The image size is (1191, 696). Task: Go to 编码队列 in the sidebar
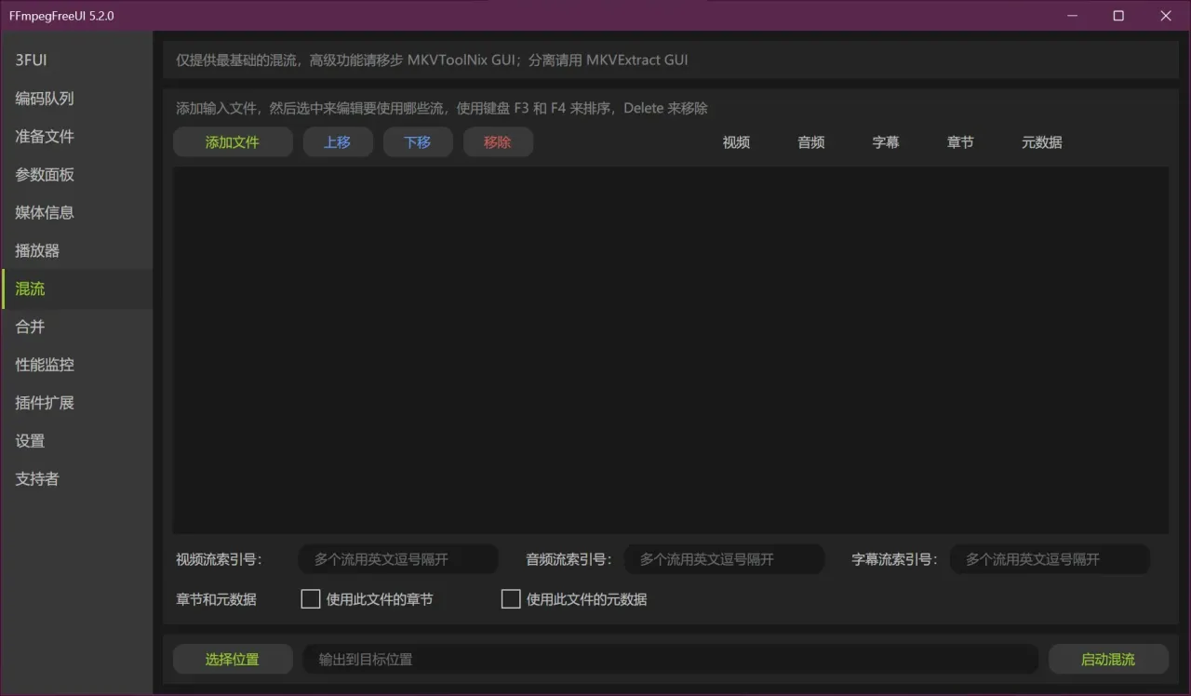[76, 99]
